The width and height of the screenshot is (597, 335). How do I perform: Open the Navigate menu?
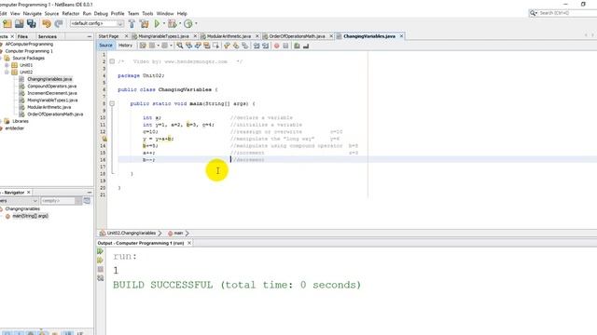(x=33, y=14)
